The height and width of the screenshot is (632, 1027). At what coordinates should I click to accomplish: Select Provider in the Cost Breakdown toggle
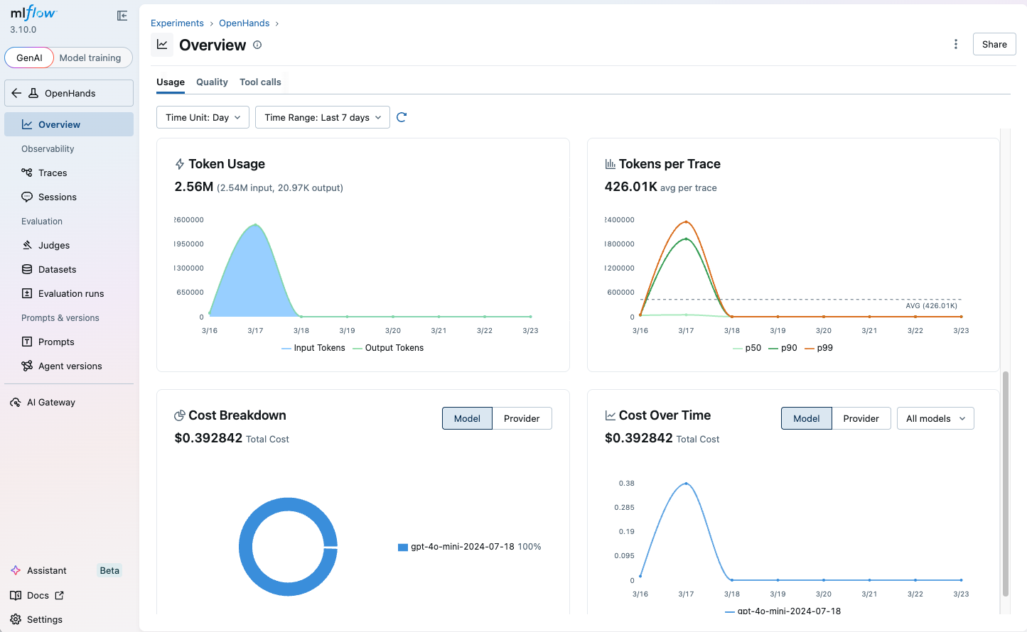(x=521, y=418)
